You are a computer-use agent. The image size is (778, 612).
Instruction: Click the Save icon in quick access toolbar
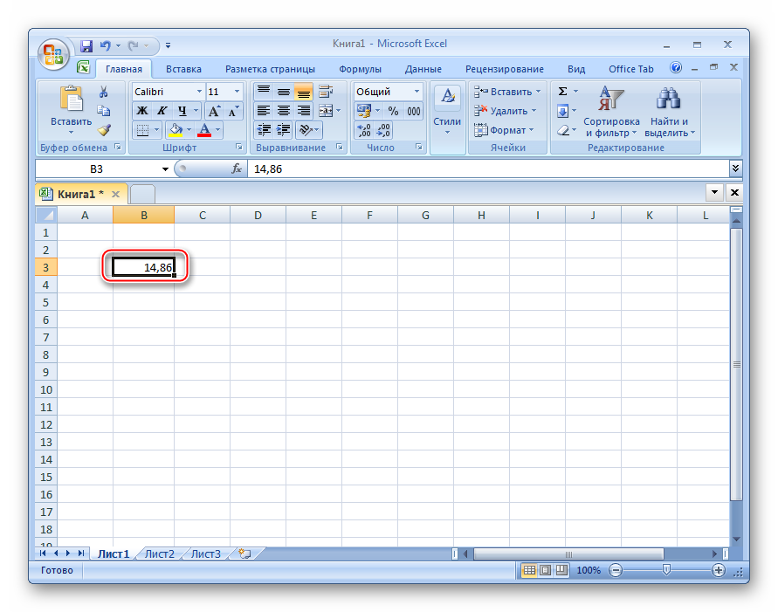[x=86, y=45]
